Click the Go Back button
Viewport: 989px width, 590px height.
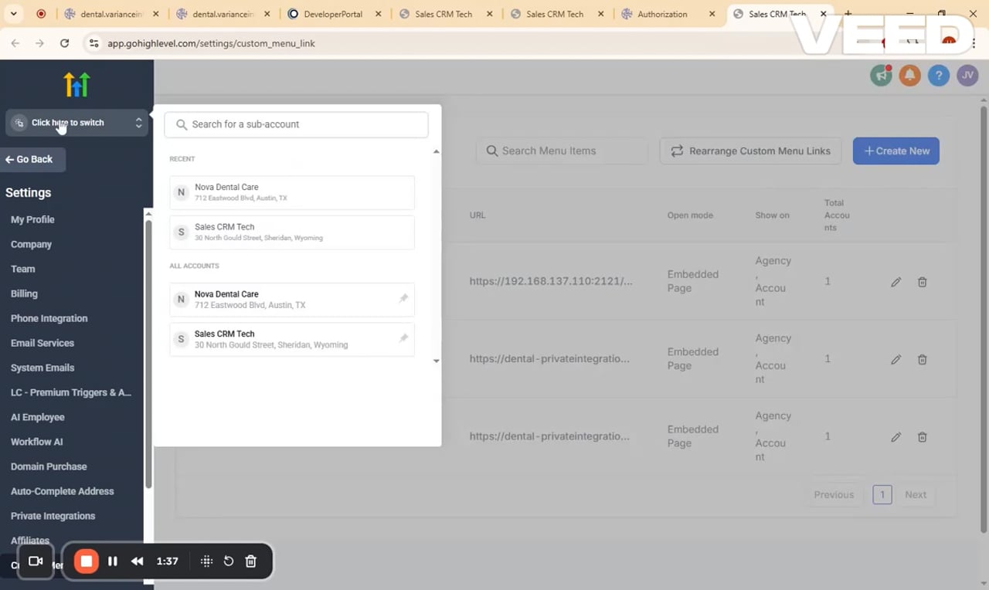click(32, 159)
